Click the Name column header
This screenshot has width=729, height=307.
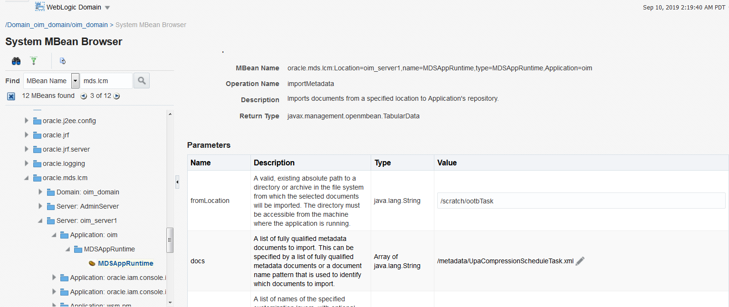219,163
